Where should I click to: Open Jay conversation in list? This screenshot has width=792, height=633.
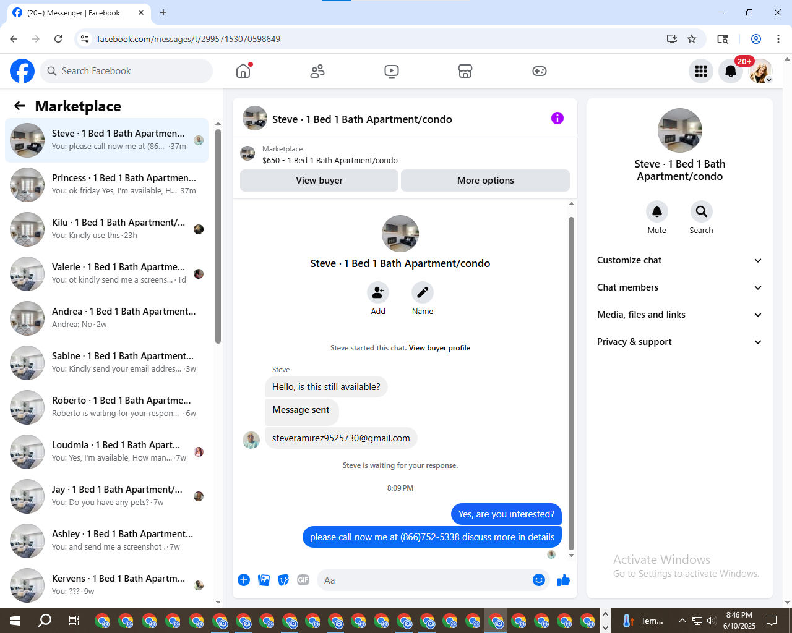[x=107, y=496]
